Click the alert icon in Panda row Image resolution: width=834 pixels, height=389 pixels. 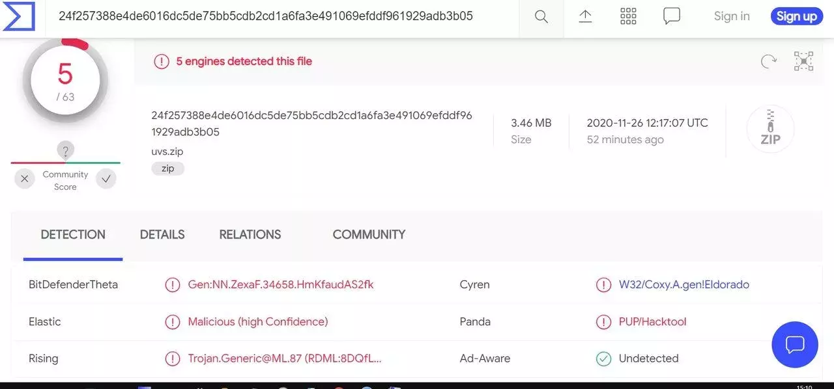coord(603,321)
